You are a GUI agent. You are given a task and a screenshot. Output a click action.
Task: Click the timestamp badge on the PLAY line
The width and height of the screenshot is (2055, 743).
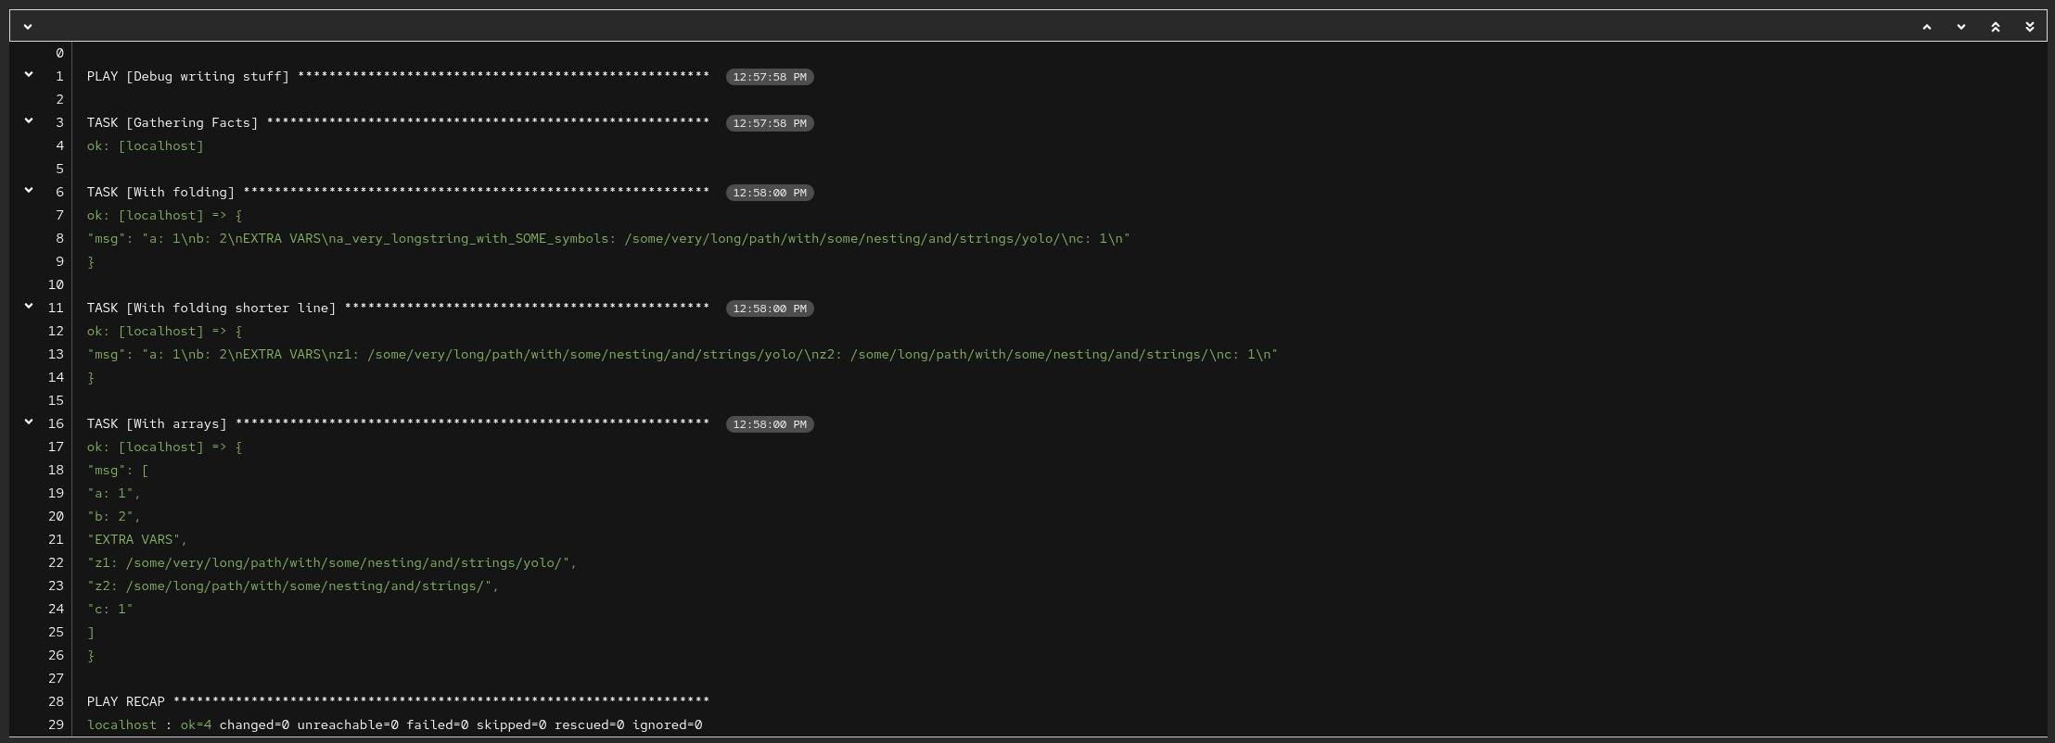point(770,77)
